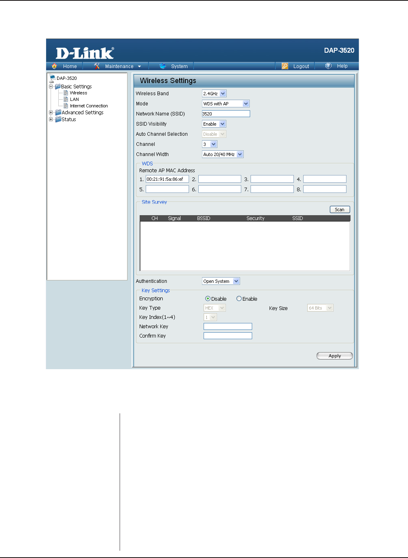Select Wireless in the tree
This screenshot has width=408, height=558.
click(x=79, y=93)
